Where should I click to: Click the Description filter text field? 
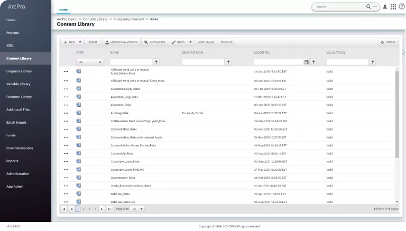tap(203, 62)
